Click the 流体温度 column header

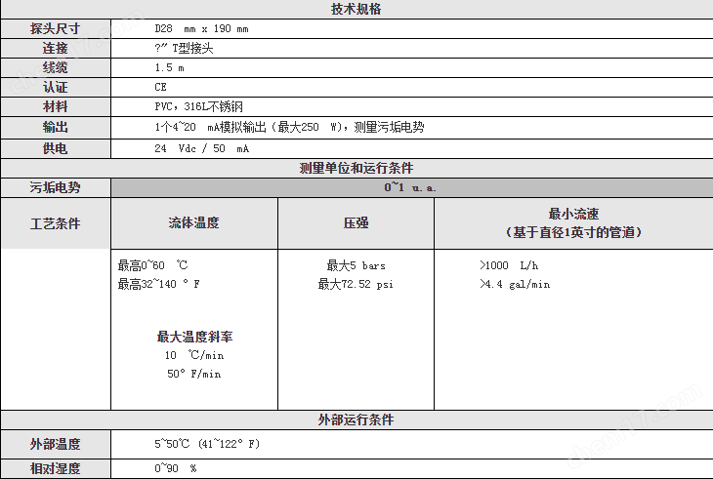click(x=193, y=223)
